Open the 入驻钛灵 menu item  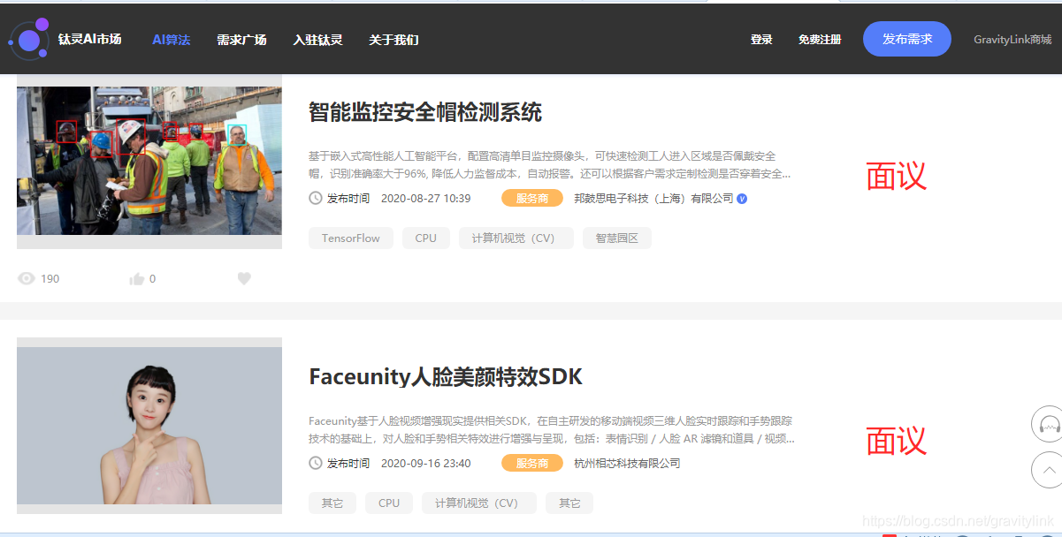click(x=317, y=40)
